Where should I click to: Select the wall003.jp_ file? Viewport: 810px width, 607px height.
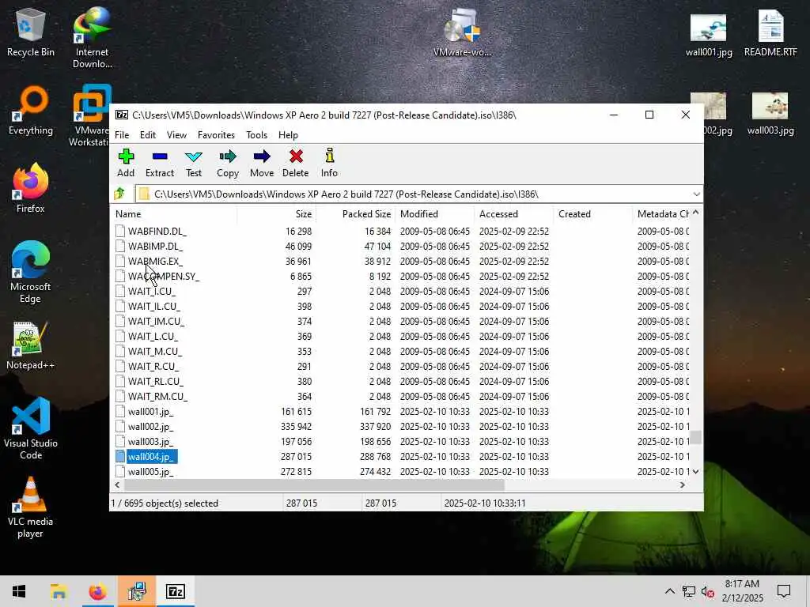click(150, 442)
